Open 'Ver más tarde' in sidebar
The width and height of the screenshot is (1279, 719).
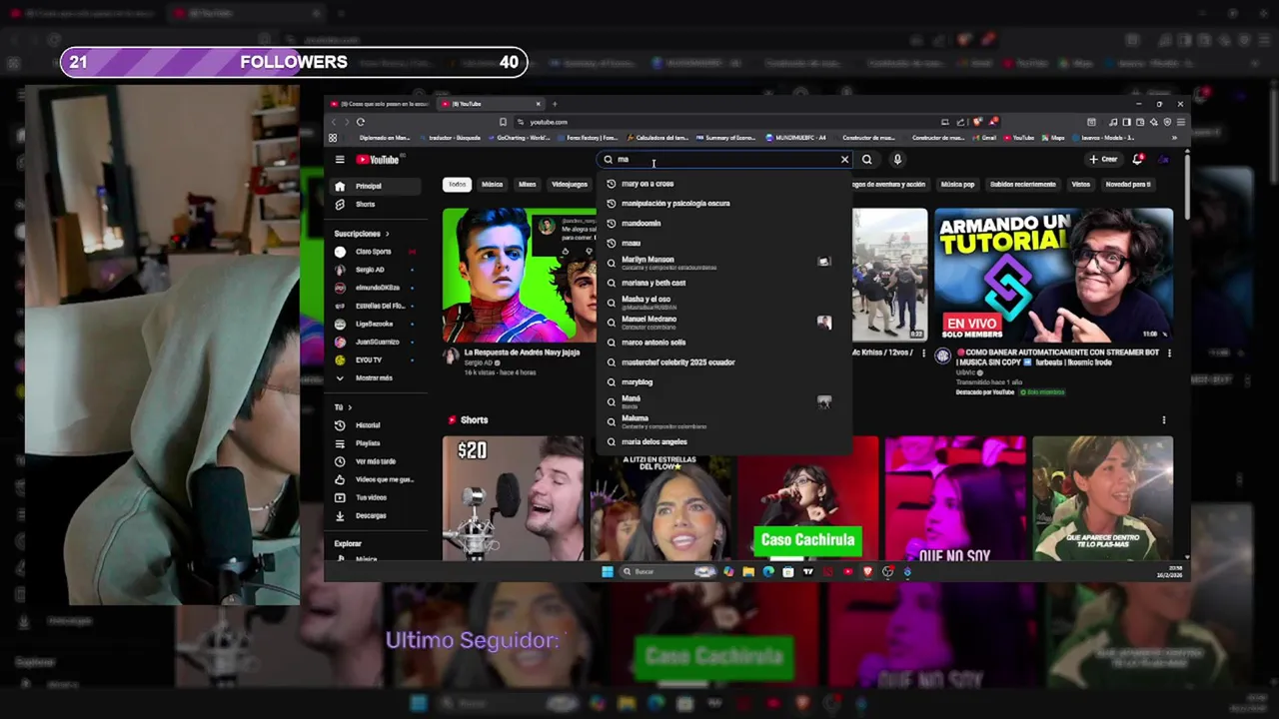pos(374,461)
